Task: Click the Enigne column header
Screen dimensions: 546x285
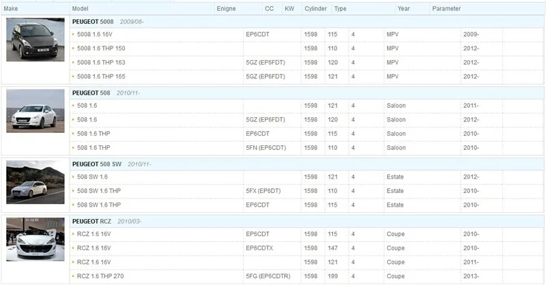Action: pyautogui.click(x=226, y=9)
